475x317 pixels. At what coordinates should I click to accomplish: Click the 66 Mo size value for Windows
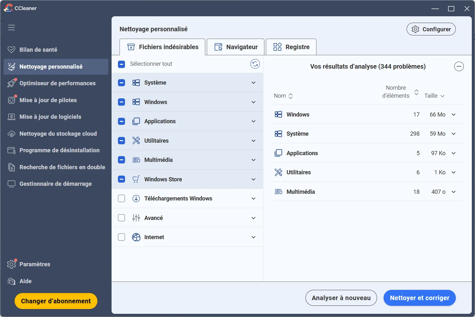437,115
